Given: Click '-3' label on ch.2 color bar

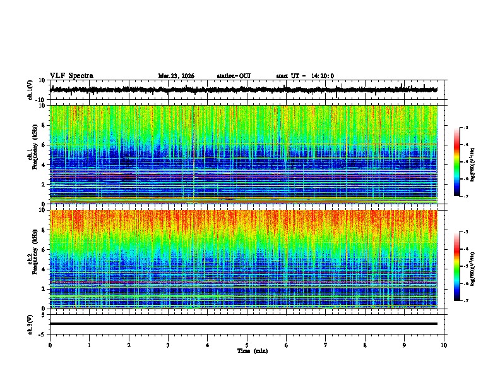Looking at the screenshot, I should point(465,232).
